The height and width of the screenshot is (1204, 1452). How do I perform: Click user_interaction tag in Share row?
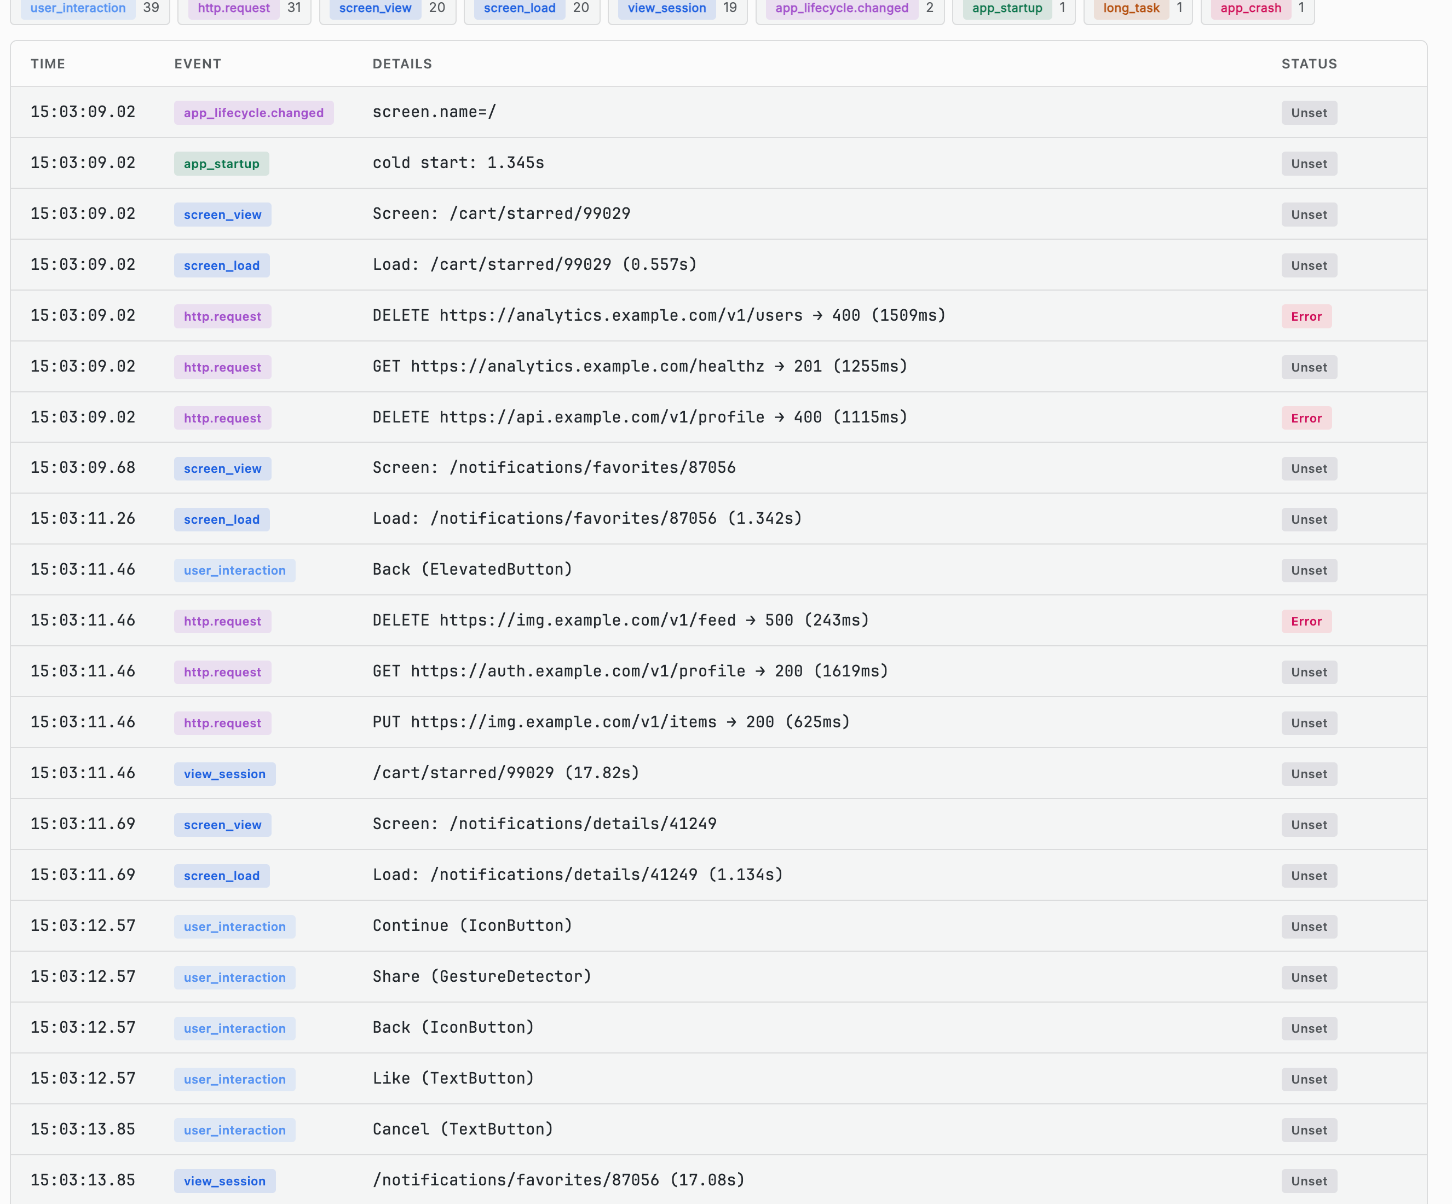[x=234, y=977]
